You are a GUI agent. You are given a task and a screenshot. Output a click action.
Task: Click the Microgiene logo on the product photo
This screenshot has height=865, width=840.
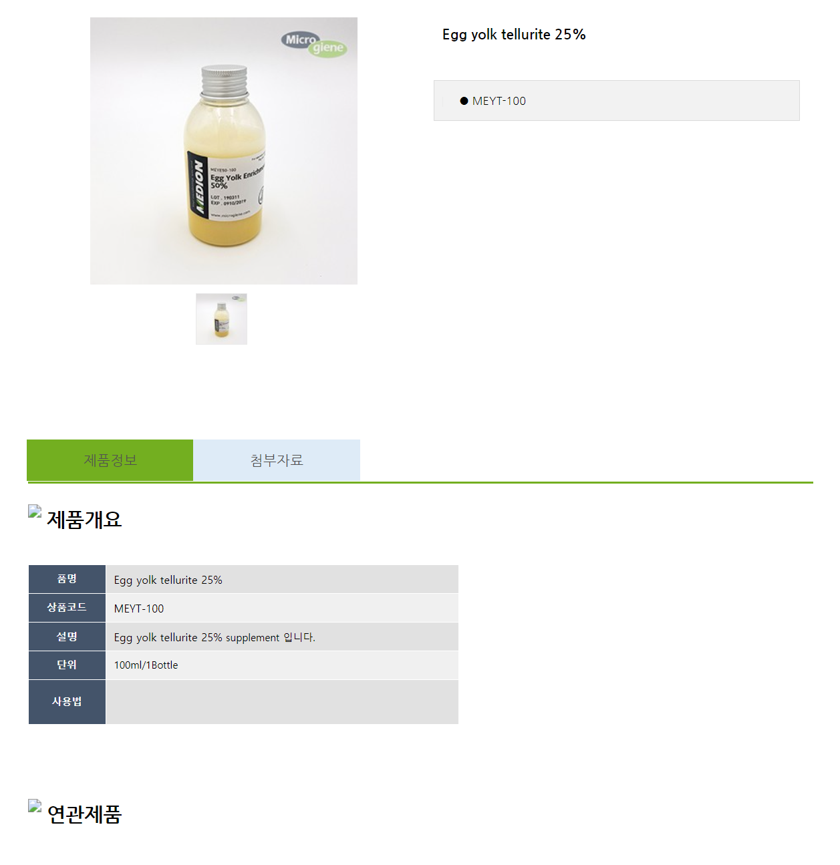[x=314, y=44]
